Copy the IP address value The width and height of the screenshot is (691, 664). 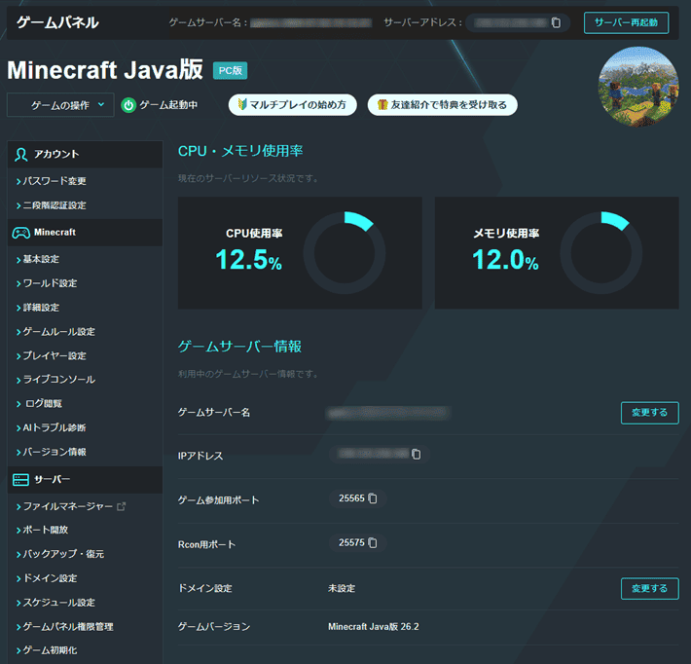point(416,454)
